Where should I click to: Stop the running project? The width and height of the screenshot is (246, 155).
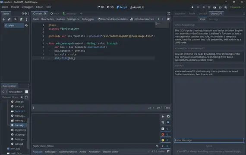pos(204,7)
